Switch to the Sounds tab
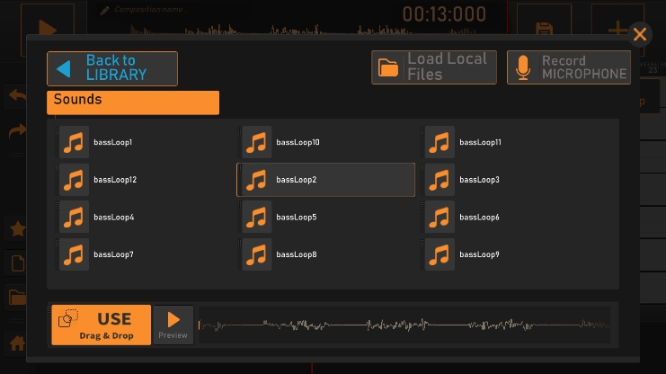The image size is (666, 374). pos(133,102)
